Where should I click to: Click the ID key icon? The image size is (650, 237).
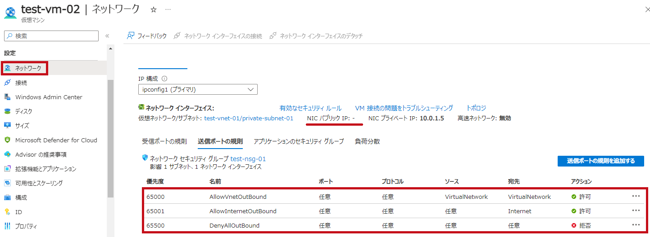(7, 212)
